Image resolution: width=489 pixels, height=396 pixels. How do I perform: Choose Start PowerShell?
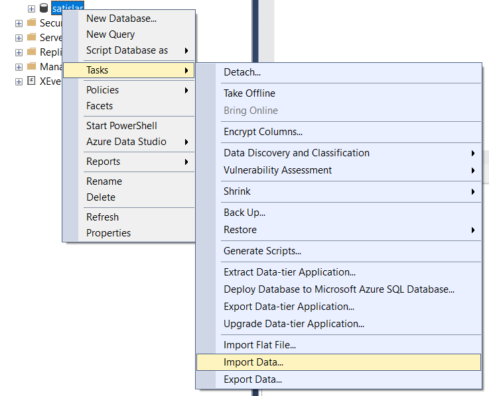tap(129, 126)
